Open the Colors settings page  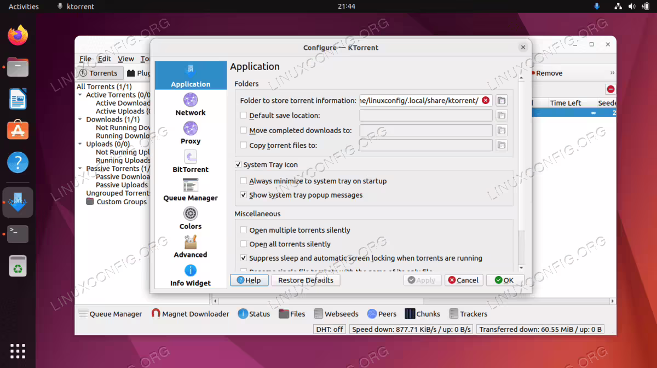click(191, 218)
